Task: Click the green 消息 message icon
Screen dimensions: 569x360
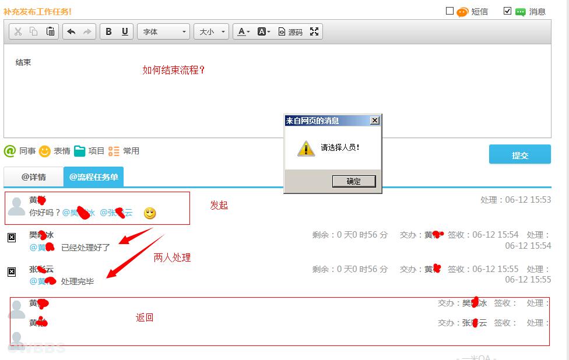Action: 521,12
